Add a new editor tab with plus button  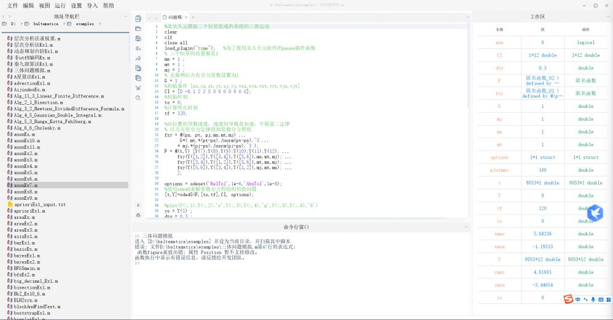(193, 17)
